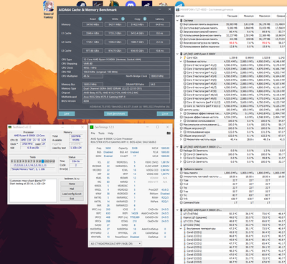Expand the Core VIDs row in HWiNFO
This screenshot has width=287, height=264.
point(181,57)
